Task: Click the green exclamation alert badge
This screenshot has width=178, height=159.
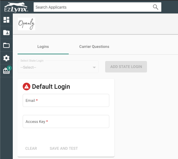Action: pos(9,68)
